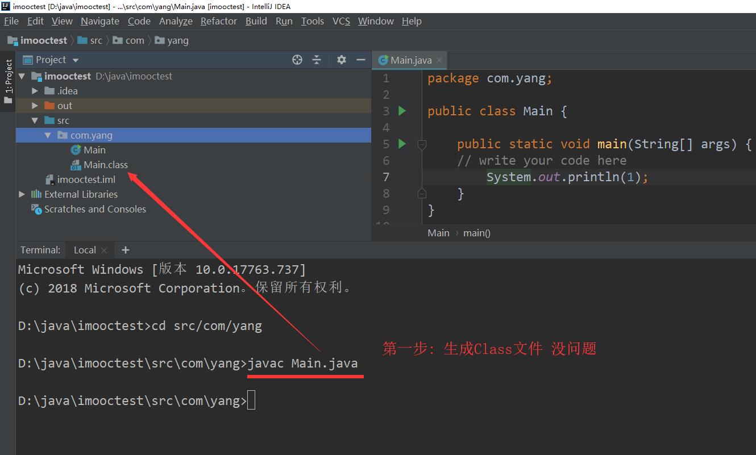The height and width of the screenshot is (455, 756).
Task: Collapse the src folder
Action: click(x=35, y=120)
